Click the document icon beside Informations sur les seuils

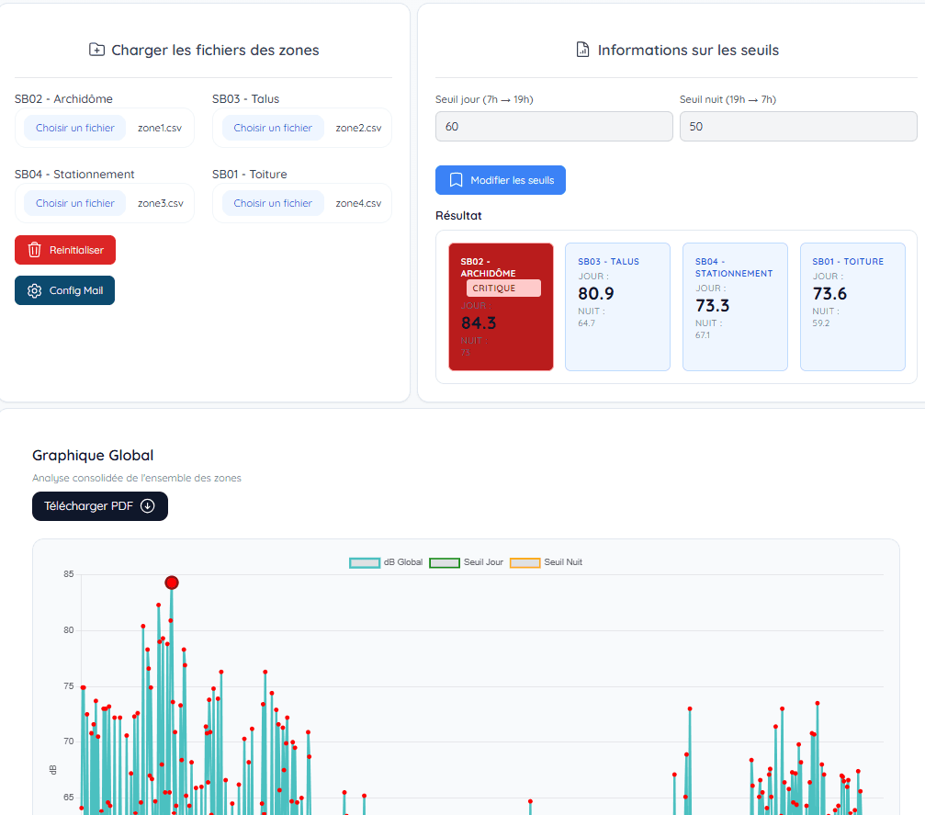click(x=582, y=50)
